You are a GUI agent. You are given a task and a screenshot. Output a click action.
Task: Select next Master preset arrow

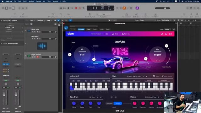coord(161,97)
